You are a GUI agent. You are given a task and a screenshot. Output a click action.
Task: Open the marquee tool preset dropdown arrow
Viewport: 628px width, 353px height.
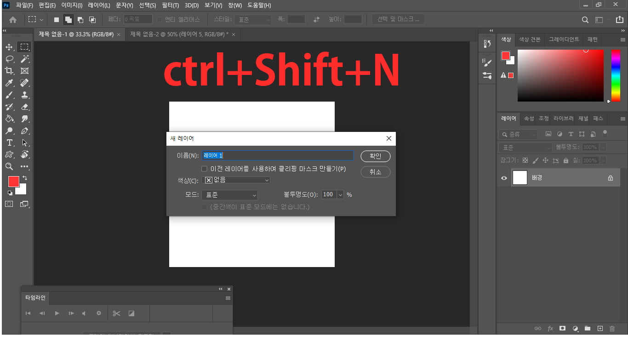pos(42,20)
